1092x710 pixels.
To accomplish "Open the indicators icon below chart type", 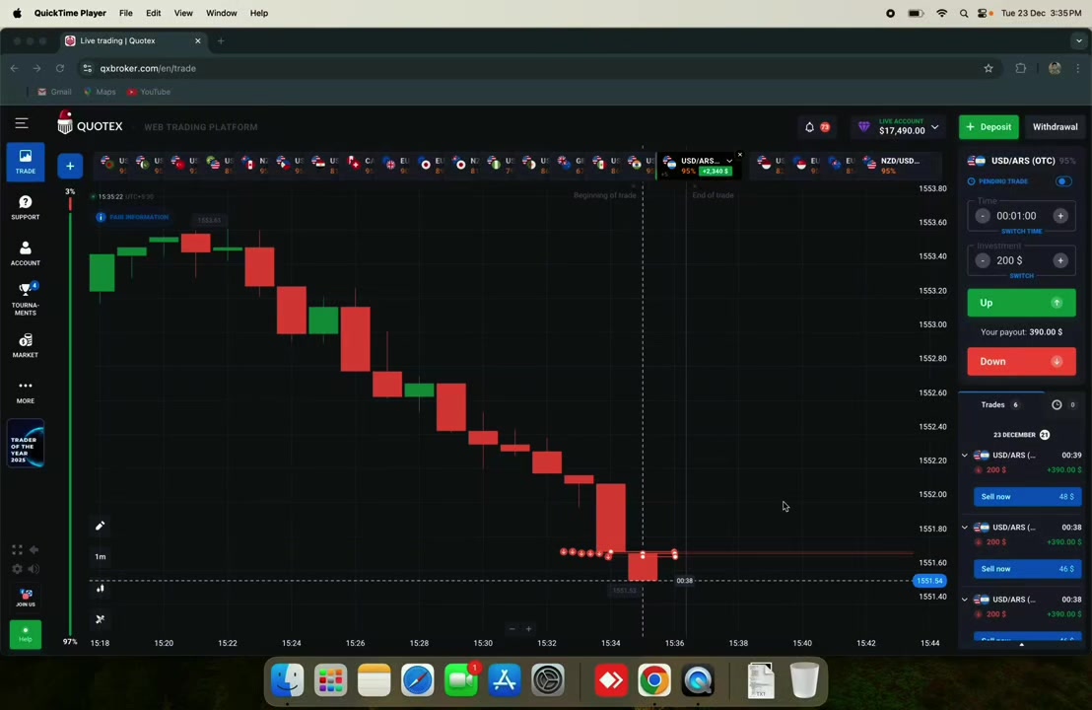I will click(101, 618).
